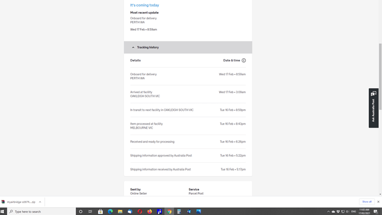
Task: Click the 'Date & time' column header
Action: click(231, 60)
